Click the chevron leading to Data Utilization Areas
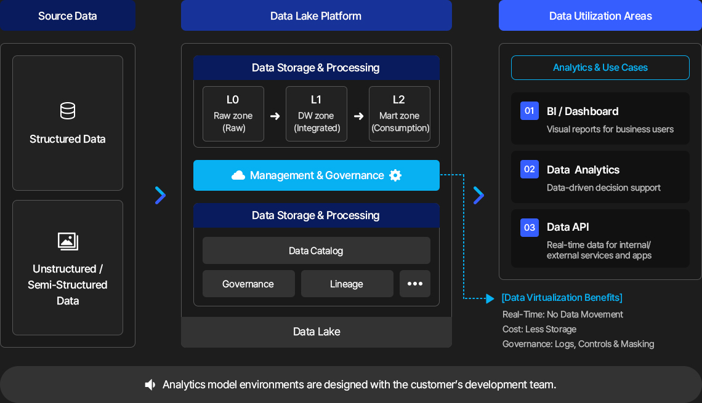The width and height of the screenshot is (702, 403). [x=478, y=196]
